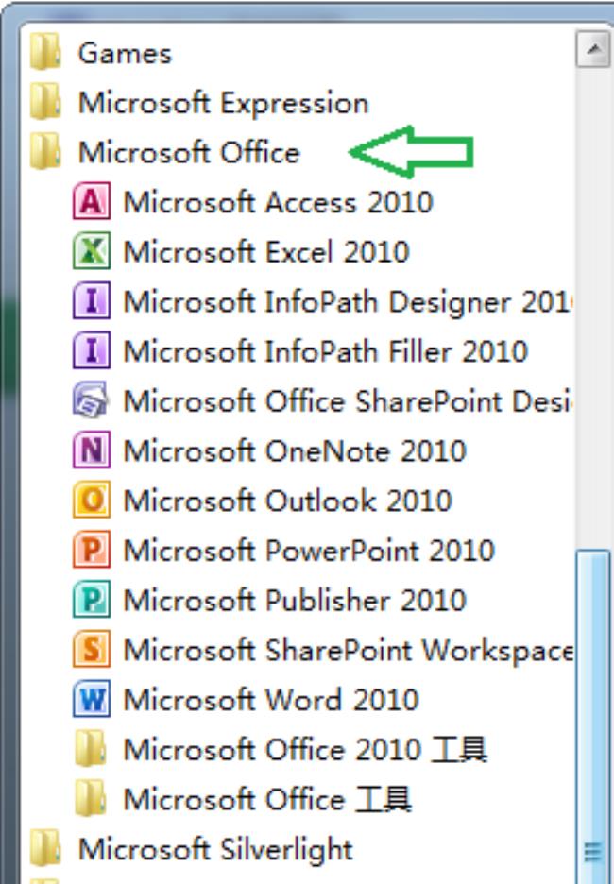Image resolution: width=614 pixels, height=884 pixels.
Task: Click the Microsoft Access 2010 icon
Action: pyautogui.click(x=91, y=202)
